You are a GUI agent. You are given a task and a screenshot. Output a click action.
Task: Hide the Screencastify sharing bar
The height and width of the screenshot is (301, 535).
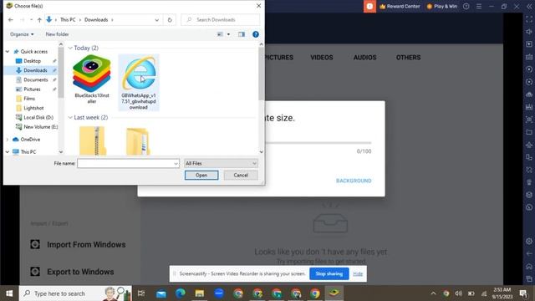[358, 274]
